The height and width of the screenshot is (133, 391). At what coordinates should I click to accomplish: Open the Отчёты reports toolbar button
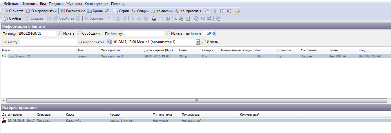12,19
